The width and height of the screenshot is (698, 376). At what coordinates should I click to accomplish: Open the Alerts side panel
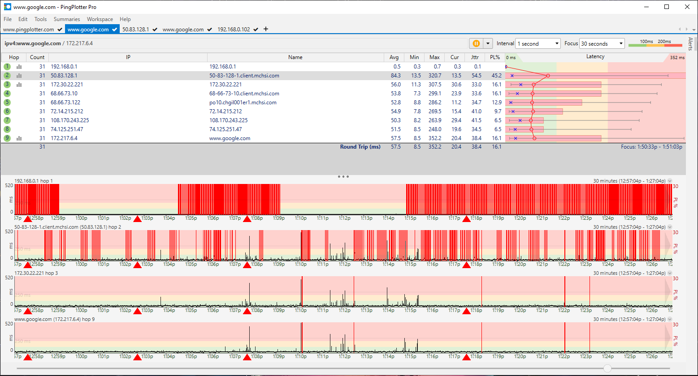click(690, 44)
